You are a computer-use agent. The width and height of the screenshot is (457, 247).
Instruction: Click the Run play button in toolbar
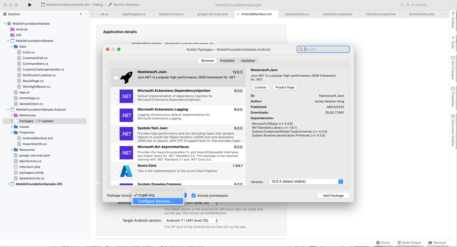pyautogui.click(x=30, y=5)
